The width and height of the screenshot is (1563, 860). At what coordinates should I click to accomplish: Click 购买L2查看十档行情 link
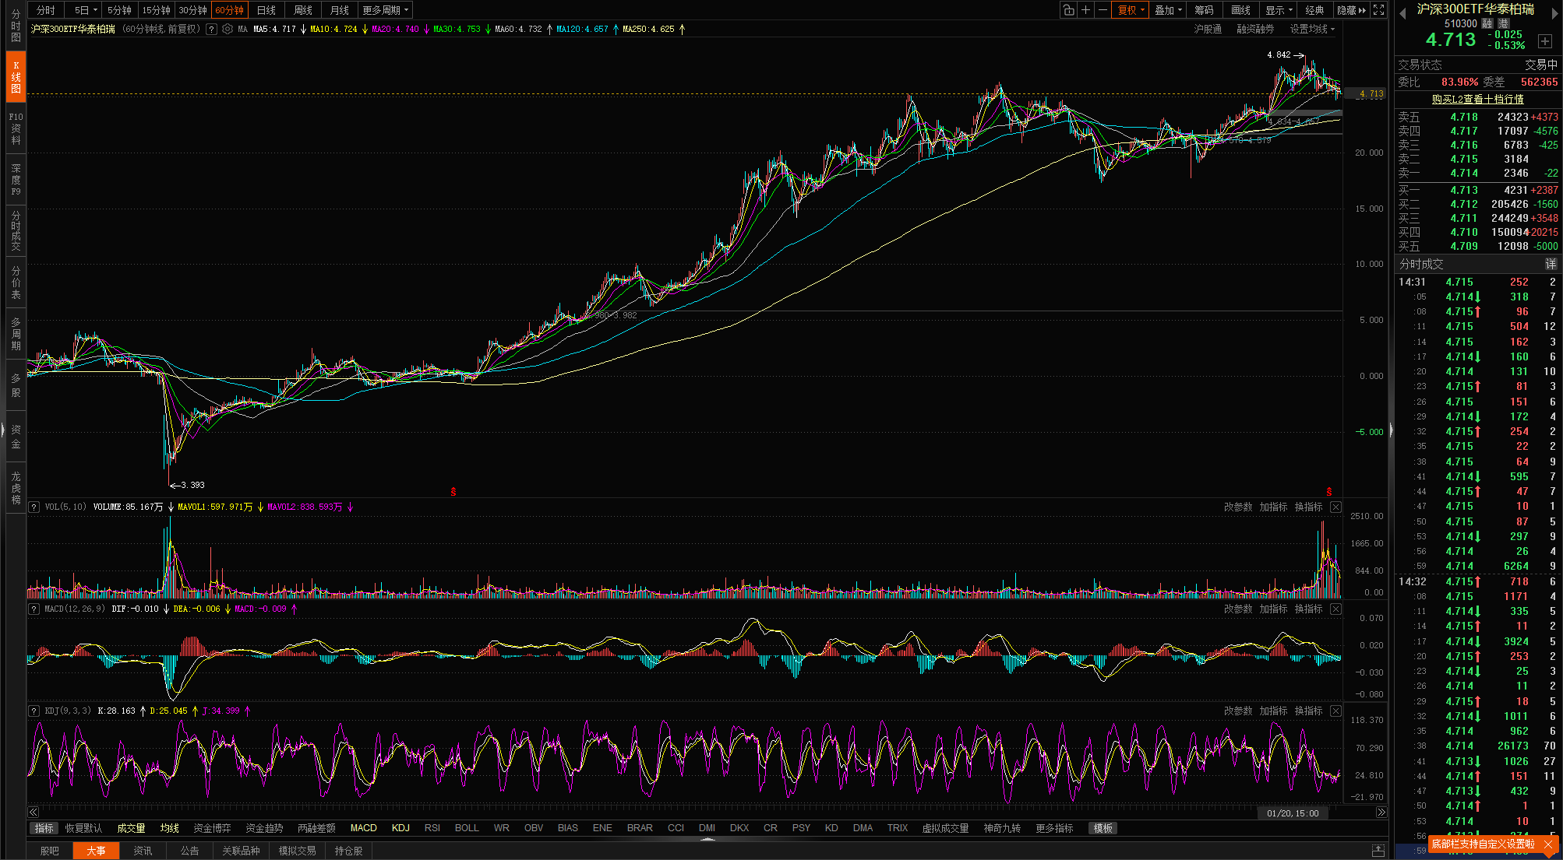tap(1477, 100)
